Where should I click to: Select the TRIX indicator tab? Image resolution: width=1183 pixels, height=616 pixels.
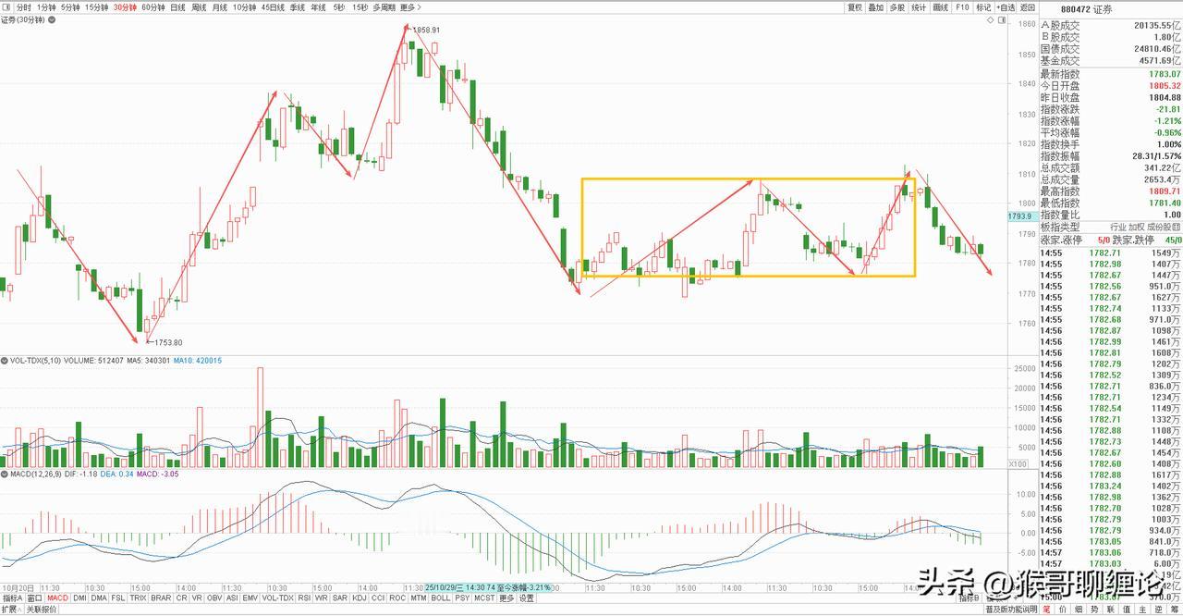pos(139,598)
